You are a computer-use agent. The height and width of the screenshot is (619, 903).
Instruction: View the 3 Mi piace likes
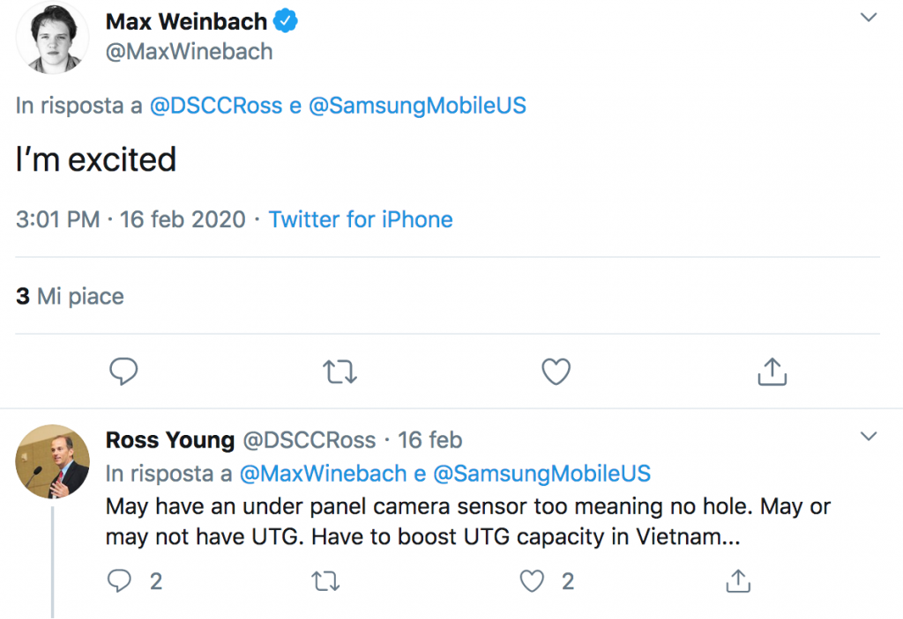70,296
